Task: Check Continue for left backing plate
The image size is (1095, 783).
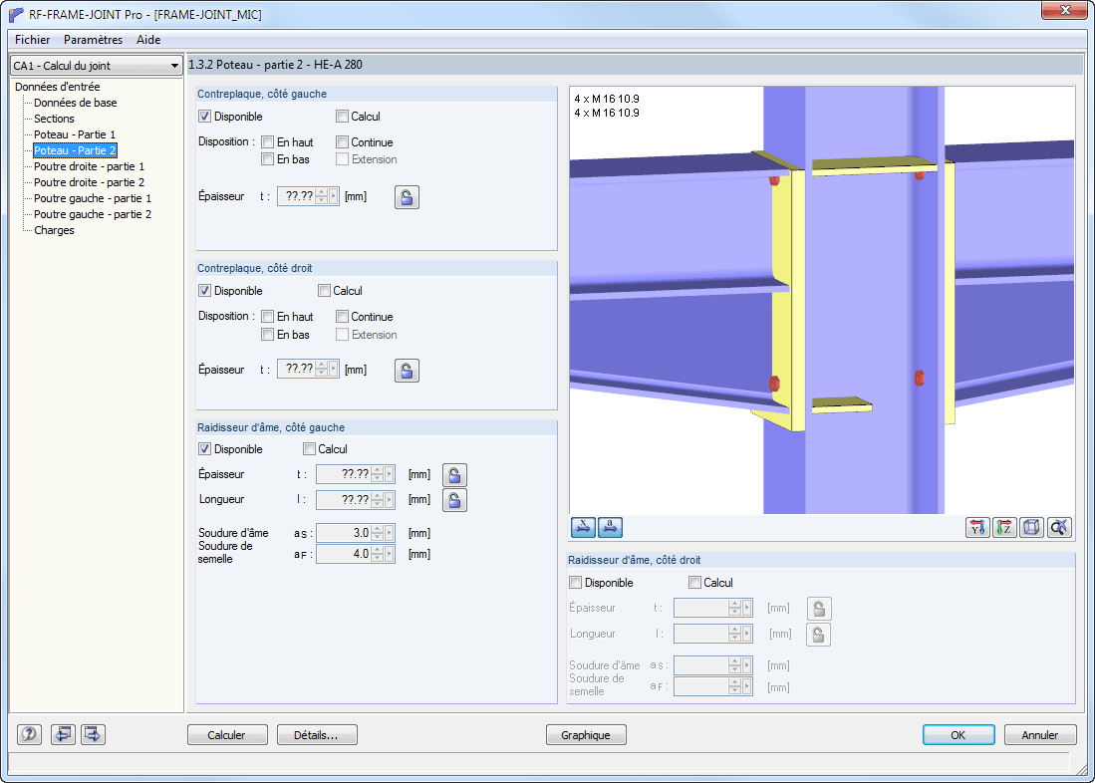Action: pos(342,141)
